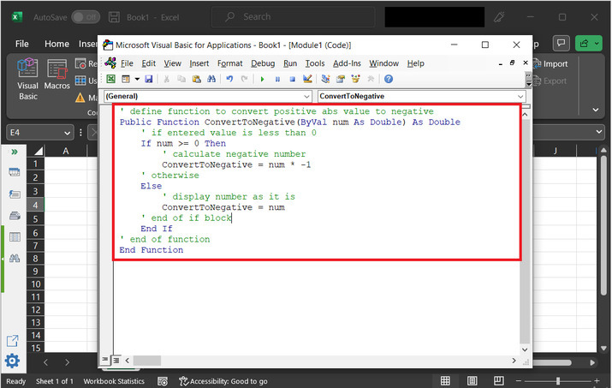Click Macros button in Excel ribbon
This screenshot has height=388, width=612.
tap(57, 75)
